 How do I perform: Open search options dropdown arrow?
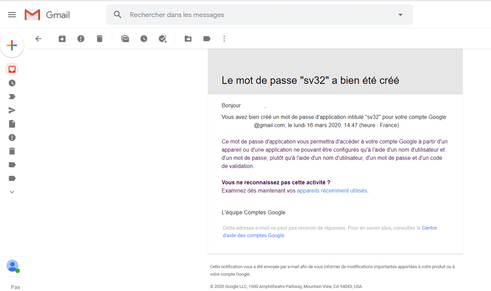pyautogui.click(x=400, y=15)
